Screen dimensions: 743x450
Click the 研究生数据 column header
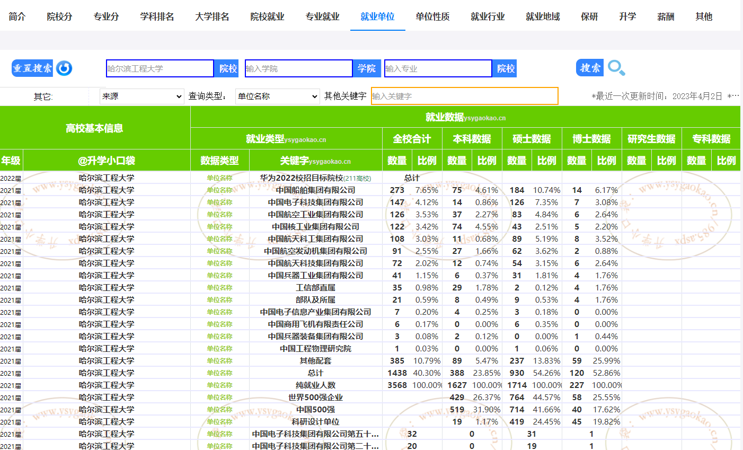(x=651, y=139)
